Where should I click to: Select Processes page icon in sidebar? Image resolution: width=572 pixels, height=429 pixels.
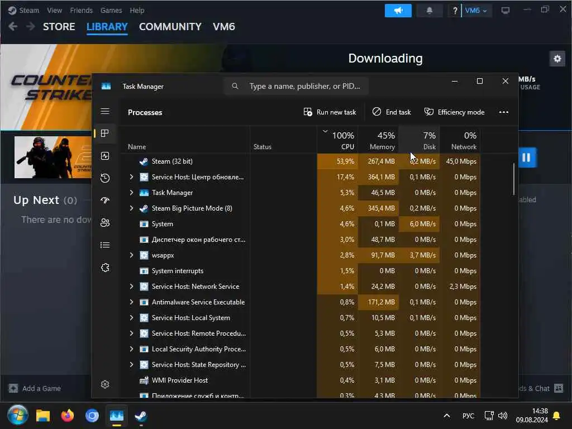coord(105,134)
